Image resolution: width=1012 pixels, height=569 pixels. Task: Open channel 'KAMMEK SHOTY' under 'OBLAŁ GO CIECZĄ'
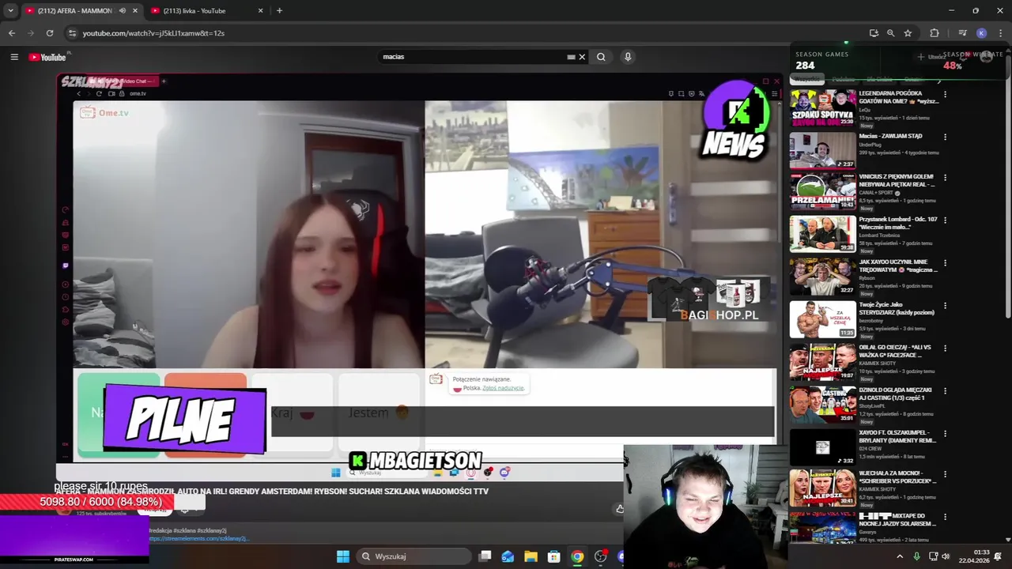coord(877,364)
